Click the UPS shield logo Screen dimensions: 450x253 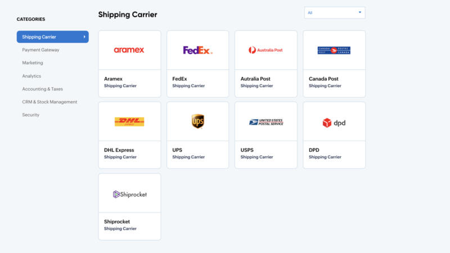[197, 121]
